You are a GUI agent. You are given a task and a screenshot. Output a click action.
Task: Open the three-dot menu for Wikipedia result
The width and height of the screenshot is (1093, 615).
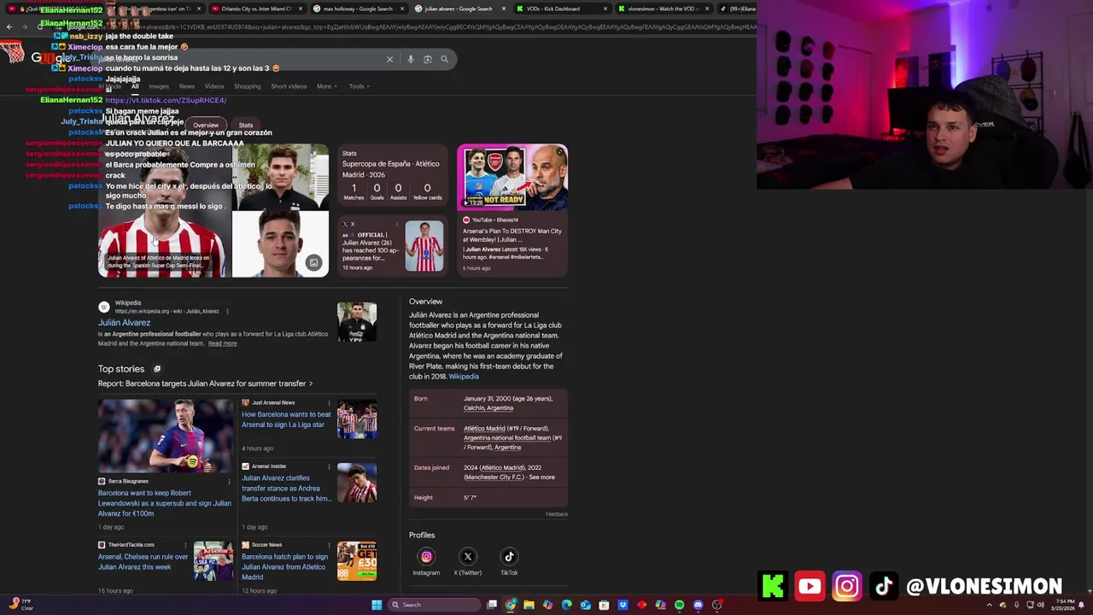click(227, 311)
